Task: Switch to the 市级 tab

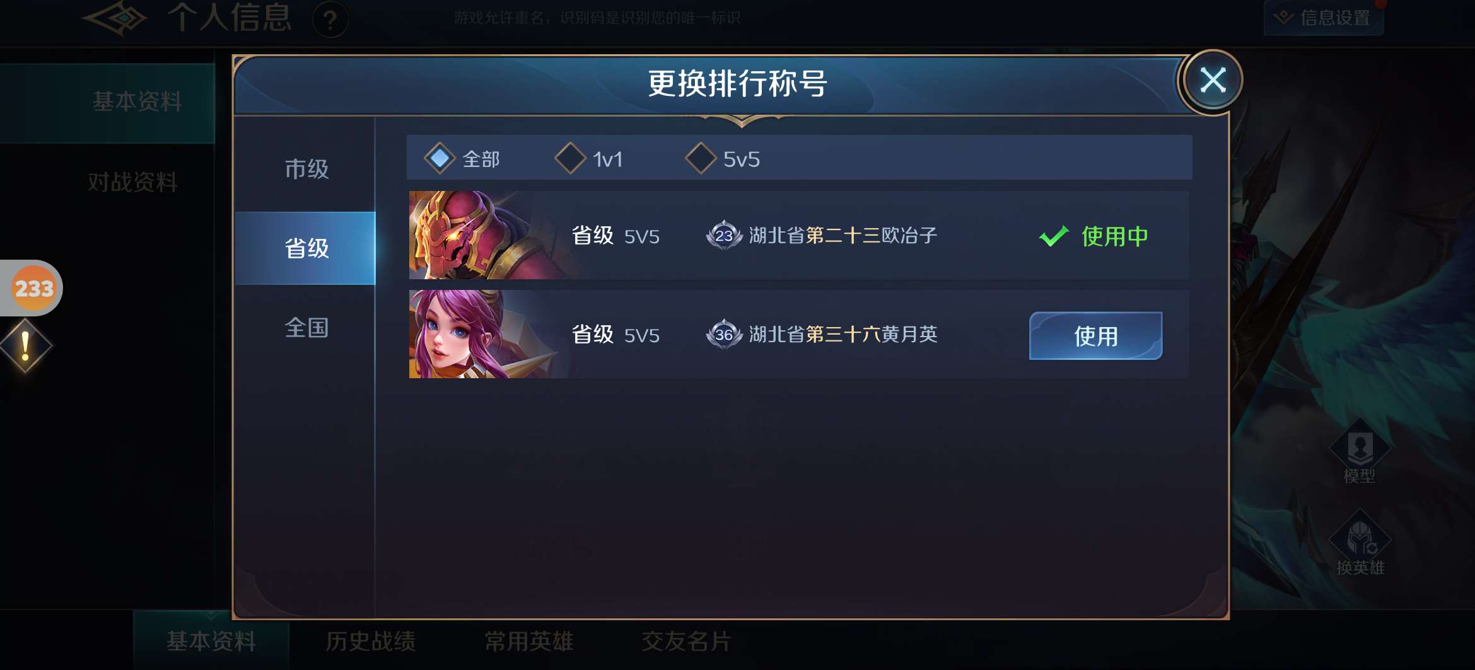Action: (306, 169)
